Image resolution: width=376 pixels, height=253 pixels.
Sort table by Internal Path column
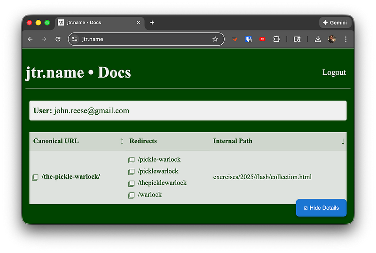pyautogui.click(x=343, y=141)
